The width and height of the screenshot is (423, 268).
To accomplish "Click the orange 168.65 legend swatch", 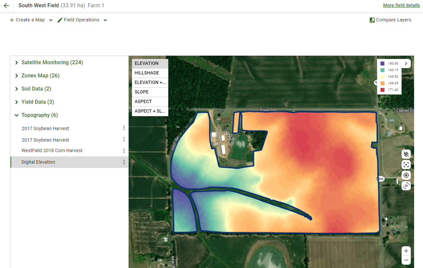I will (x=382, y=83).
